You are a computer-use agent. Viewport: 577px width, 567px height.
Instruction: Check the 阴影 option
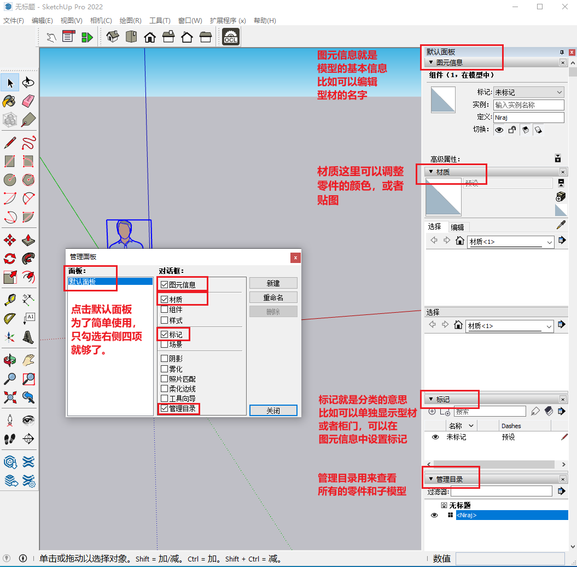point(165,359)
